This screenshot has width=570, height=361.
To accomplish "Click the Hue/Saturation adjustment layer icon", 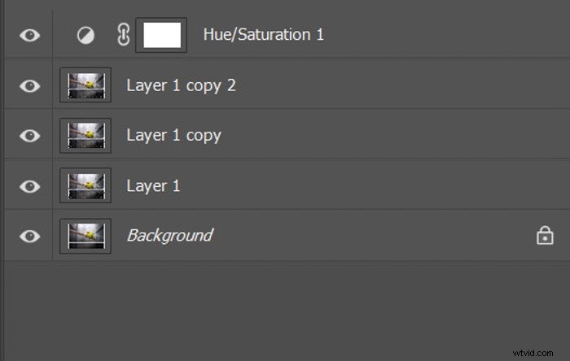I will [85, 36].
